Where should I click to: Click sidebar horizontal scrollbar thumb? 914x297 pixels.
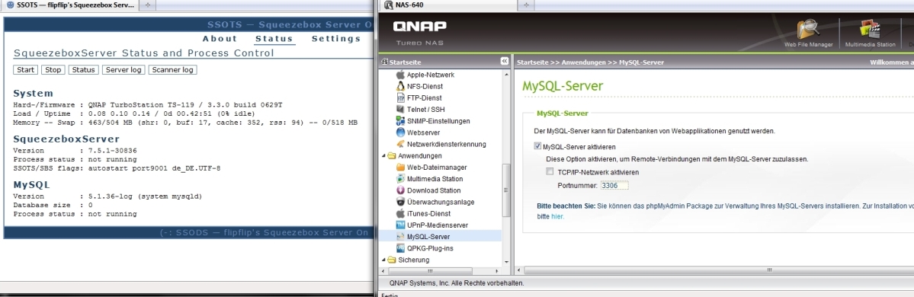click(x=430, y=271)
